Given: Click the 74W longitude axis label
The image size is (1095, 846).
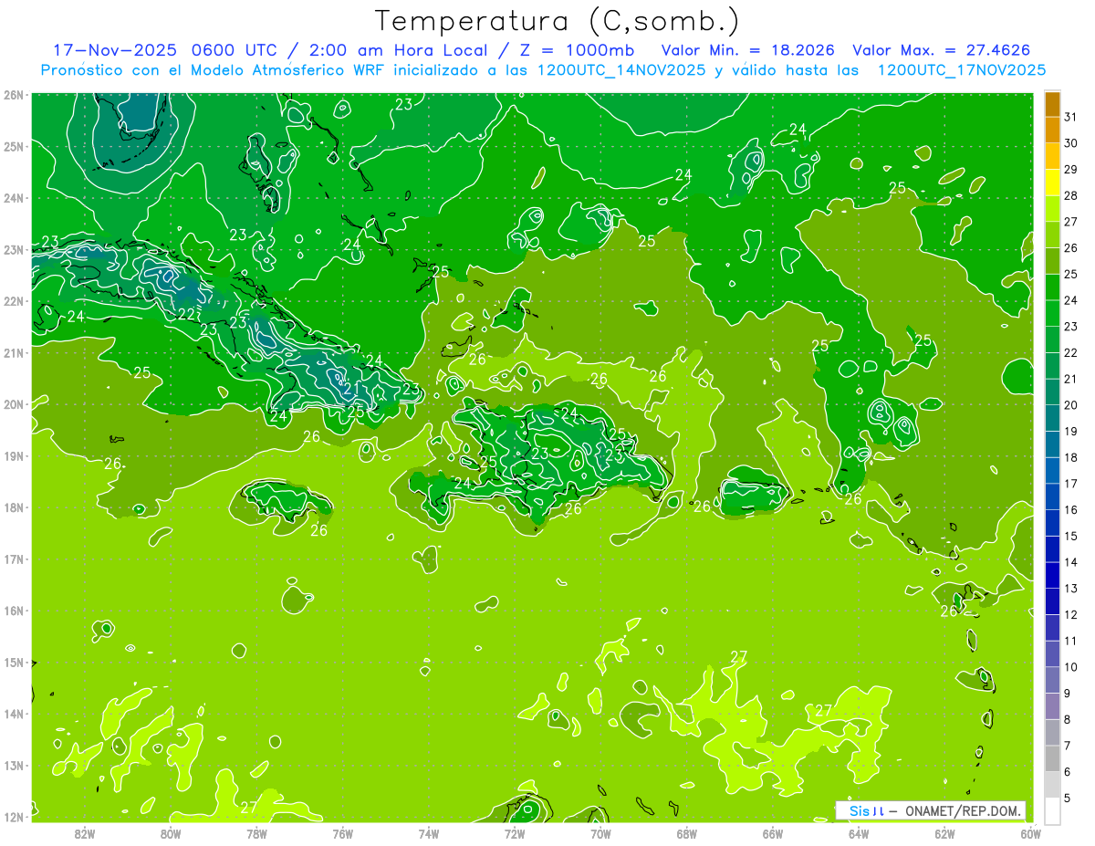Looking at the screenshot, I should (x=429, y=833).
